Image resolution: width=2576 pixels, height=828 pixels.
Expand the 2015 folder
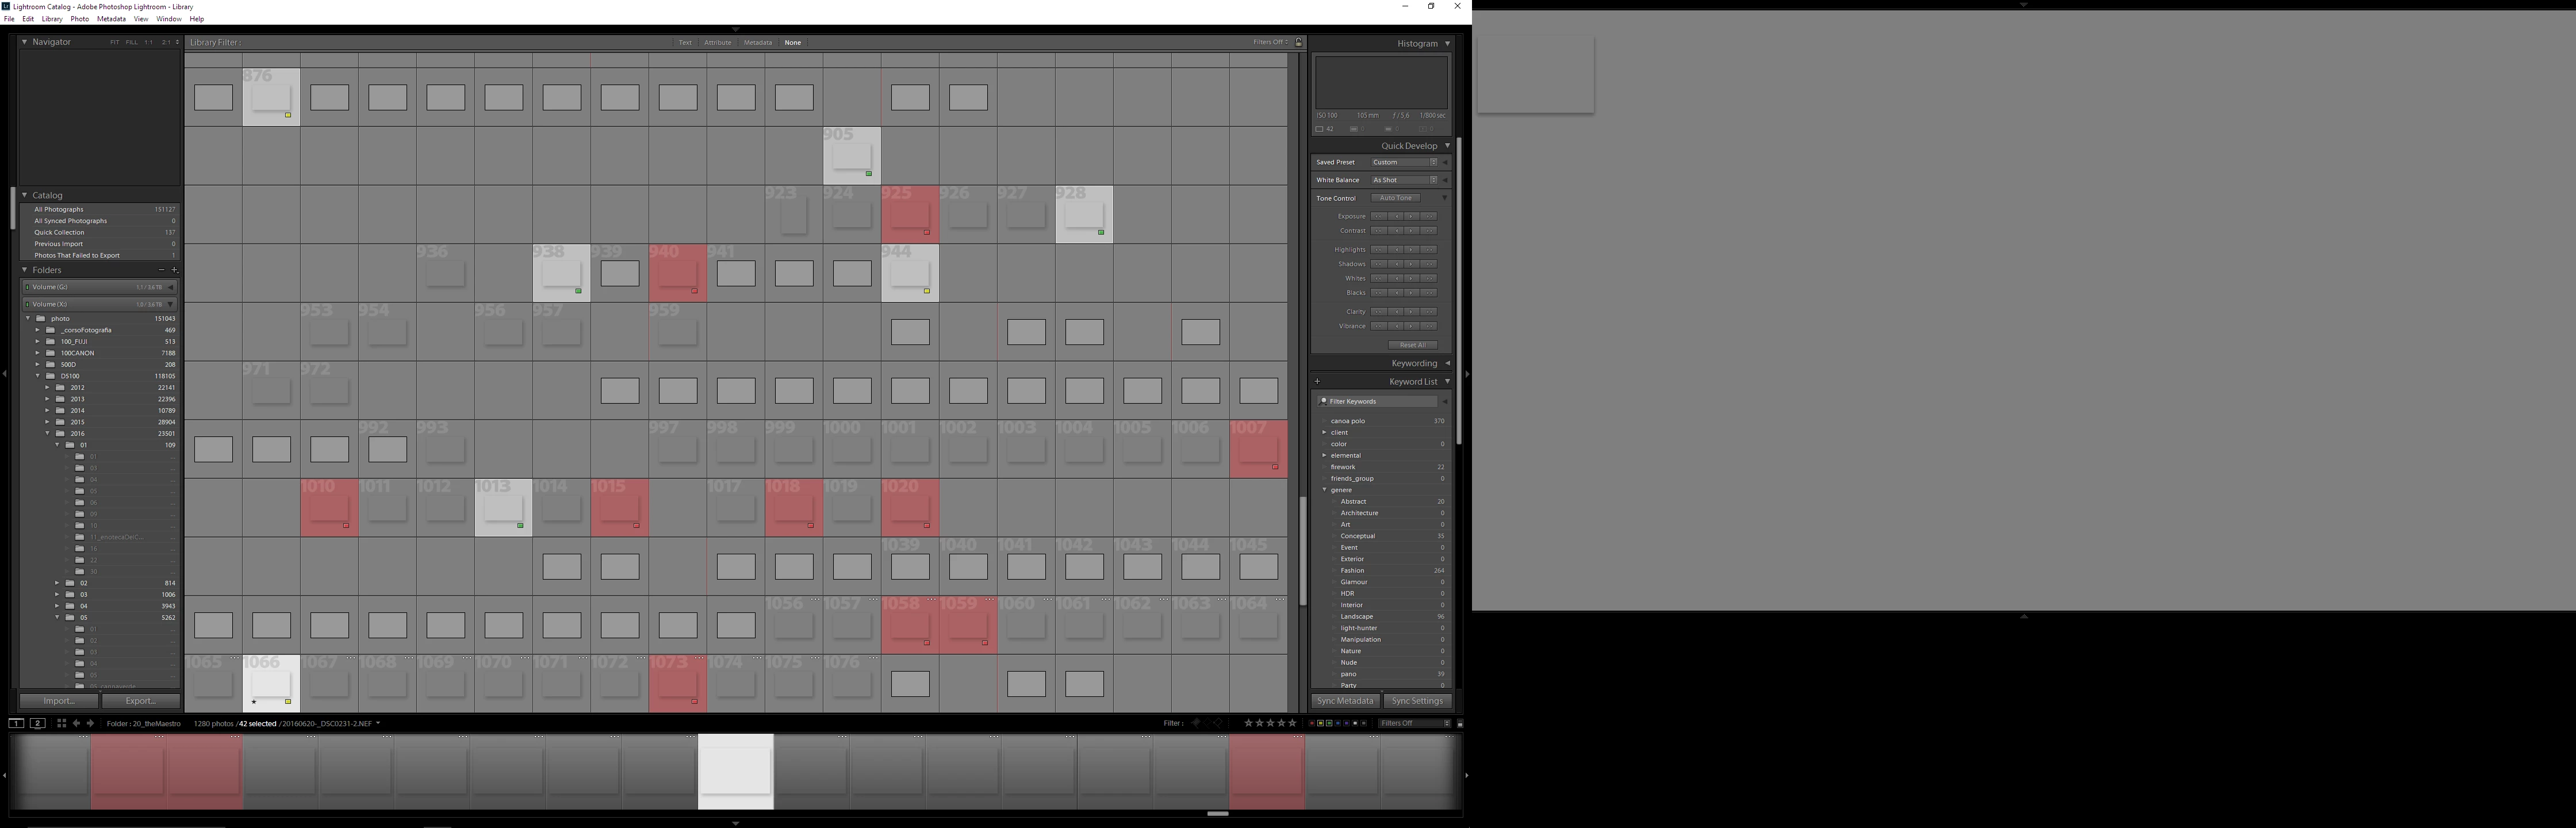pos(47,422)
